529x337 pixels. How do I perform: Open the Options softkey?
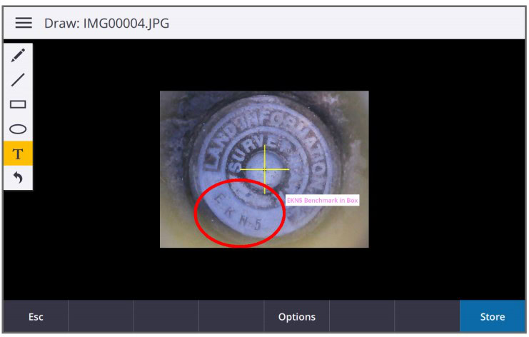pyautogui.click(x=296, y=317)
